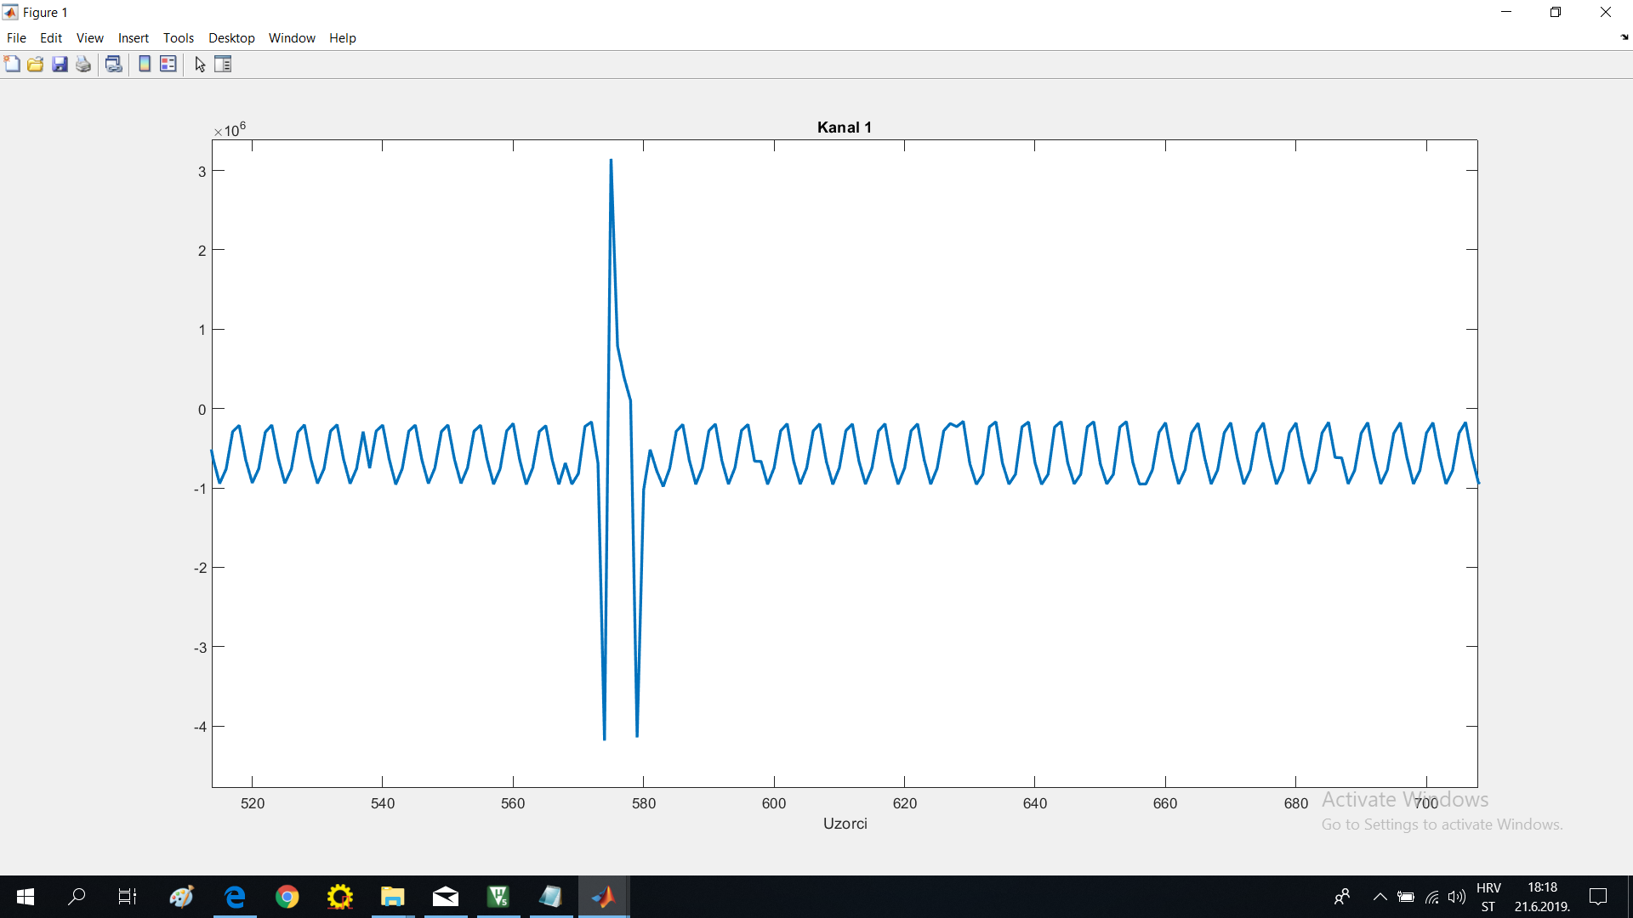
Task: Open a file with the folder icon
Action: [x=36, y=64]
